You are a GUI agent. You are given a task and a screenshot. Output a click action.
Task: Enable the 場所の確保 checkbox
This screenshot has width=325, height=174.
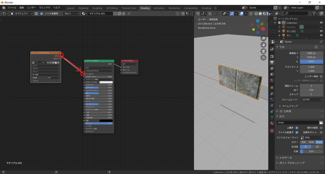coord(321,128)
